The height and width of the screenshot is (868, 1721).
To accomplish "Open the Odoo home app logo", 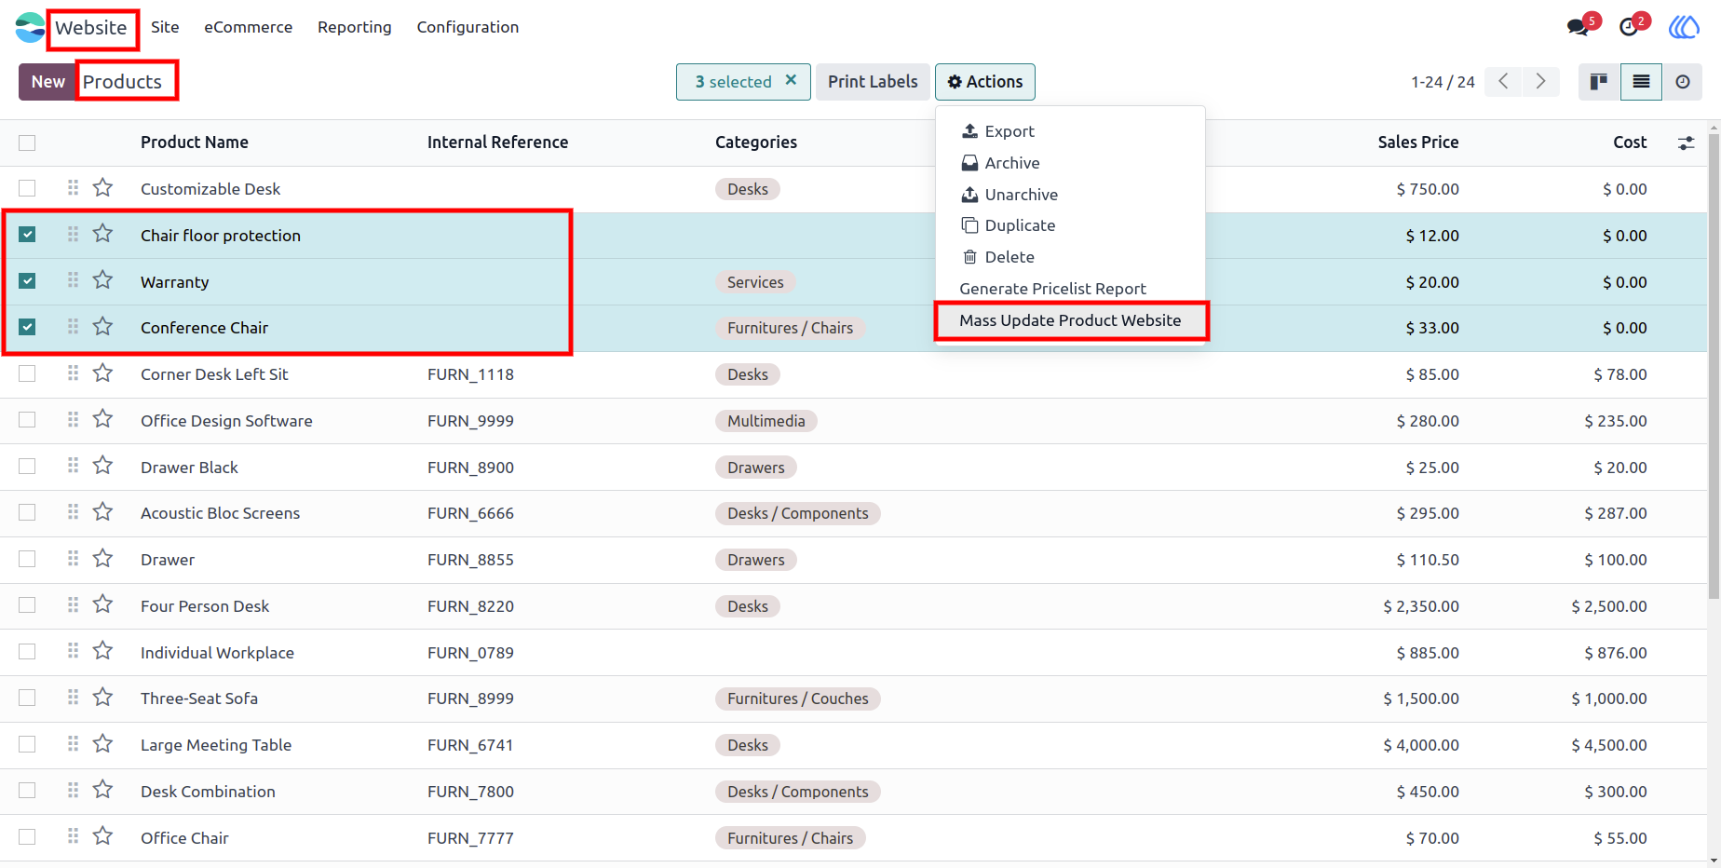I will 30,28.
